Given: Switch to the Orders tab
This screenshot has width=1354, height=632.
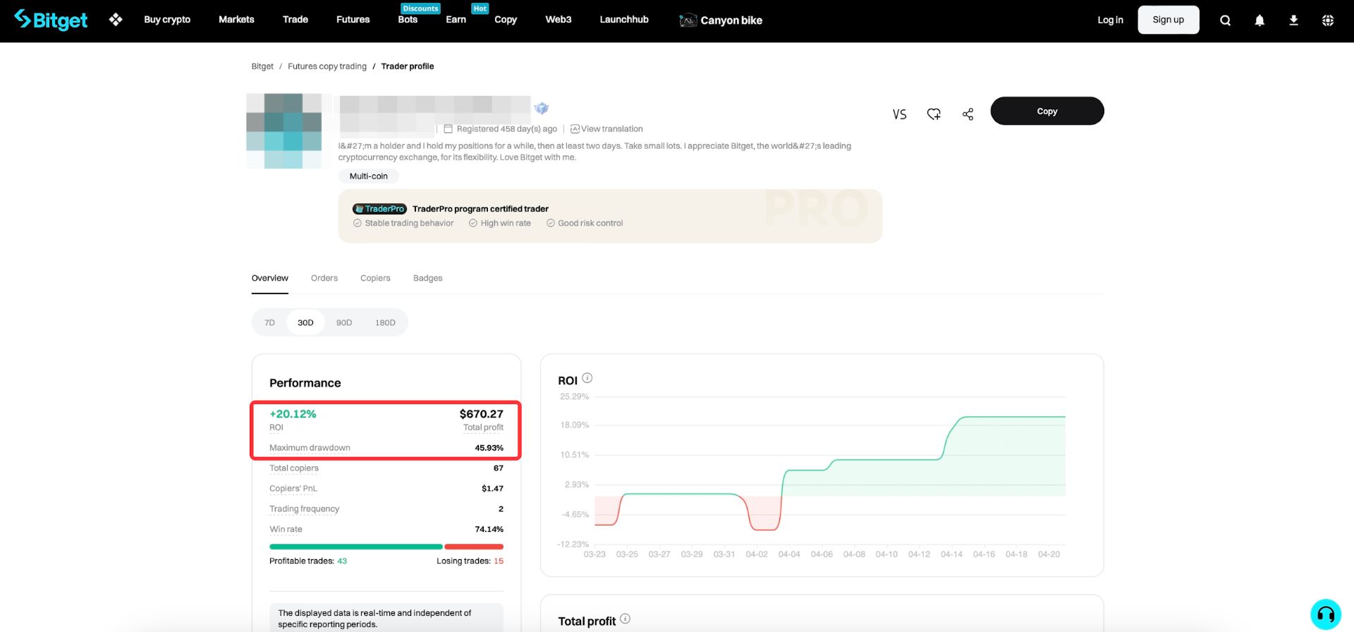Looking at the screenshot, I should pos(324,278).
